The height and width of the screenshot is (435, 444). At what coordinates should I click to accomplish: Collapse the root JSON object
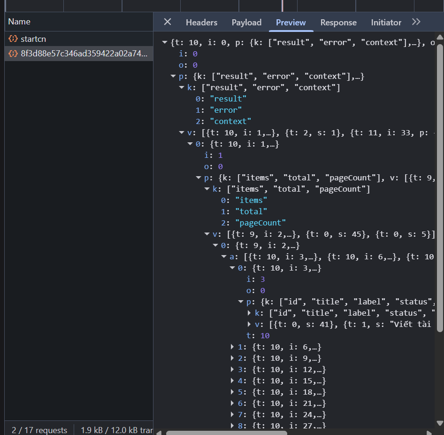click(x=165, y=43)
